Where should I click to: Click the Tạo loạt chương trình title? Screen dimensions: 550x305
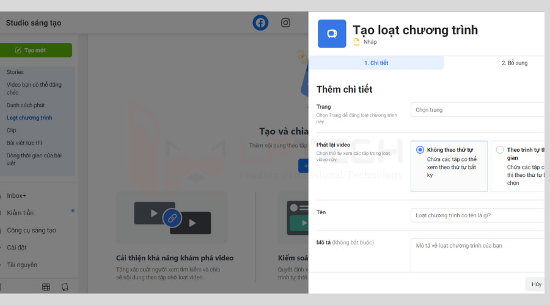coord(416,30)
